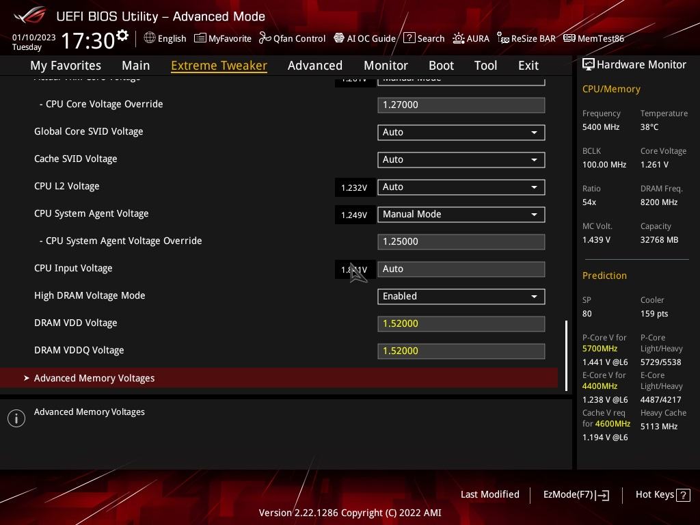Open the CPU System Agent Voltage mode dropdown
The image size is (700, 525).
tap(461, 215)
